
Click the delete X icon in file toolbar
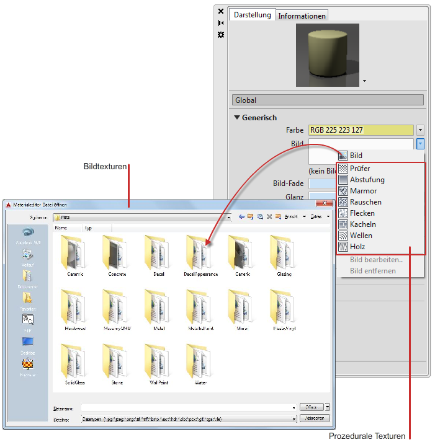tap(269, 216)
